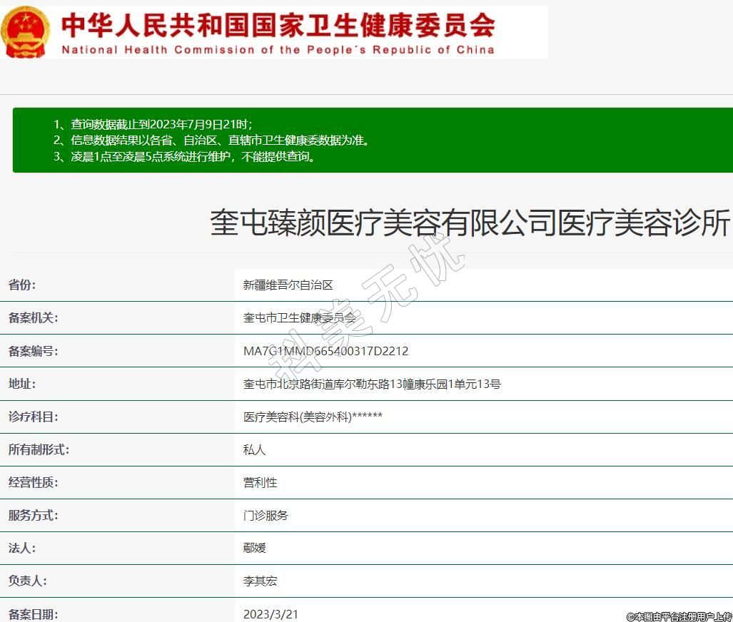The image size is (733, 622).
Task: Click the English subtitle National Health Commission
Action: point(278,50)
